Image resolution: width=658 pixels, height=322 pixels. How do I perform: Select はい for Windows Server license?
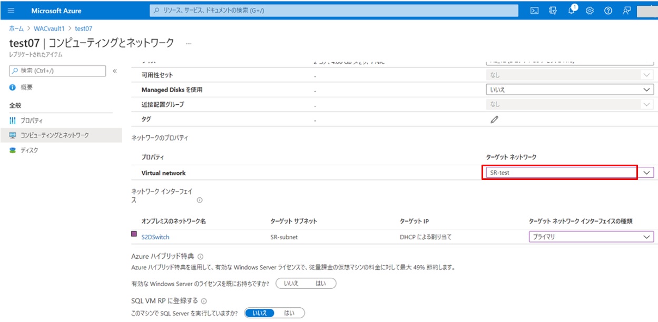[321, 284]
